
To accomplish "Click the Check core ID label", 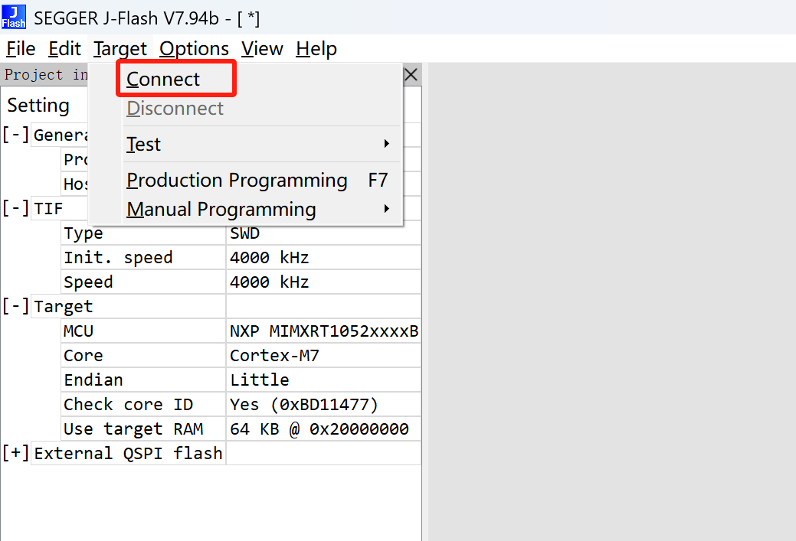I will [x=143, y=405].
